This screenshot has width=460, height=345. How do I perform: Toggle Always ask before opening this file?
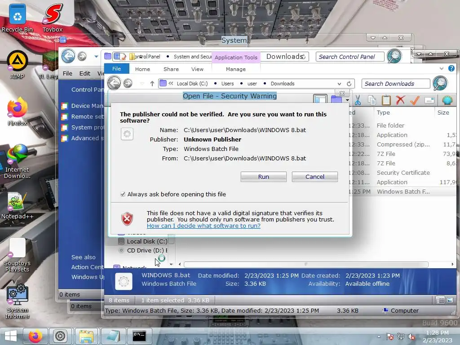click(123, 194)
